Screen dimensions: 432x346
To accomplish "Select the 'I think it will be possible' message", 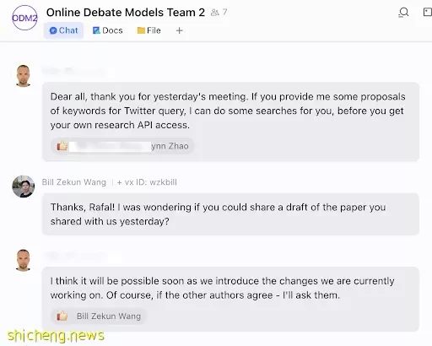I will pyautogui.click(x=230, y=299).
